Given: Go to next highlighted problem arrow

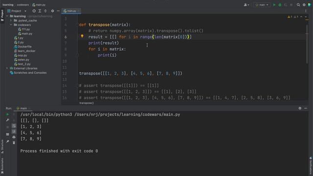Looking at the screenshot, I should coord(306,17).
